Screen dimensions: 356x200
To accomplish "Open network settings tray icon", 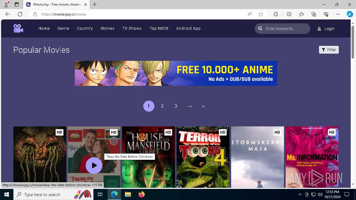I will tap(313, 194).
